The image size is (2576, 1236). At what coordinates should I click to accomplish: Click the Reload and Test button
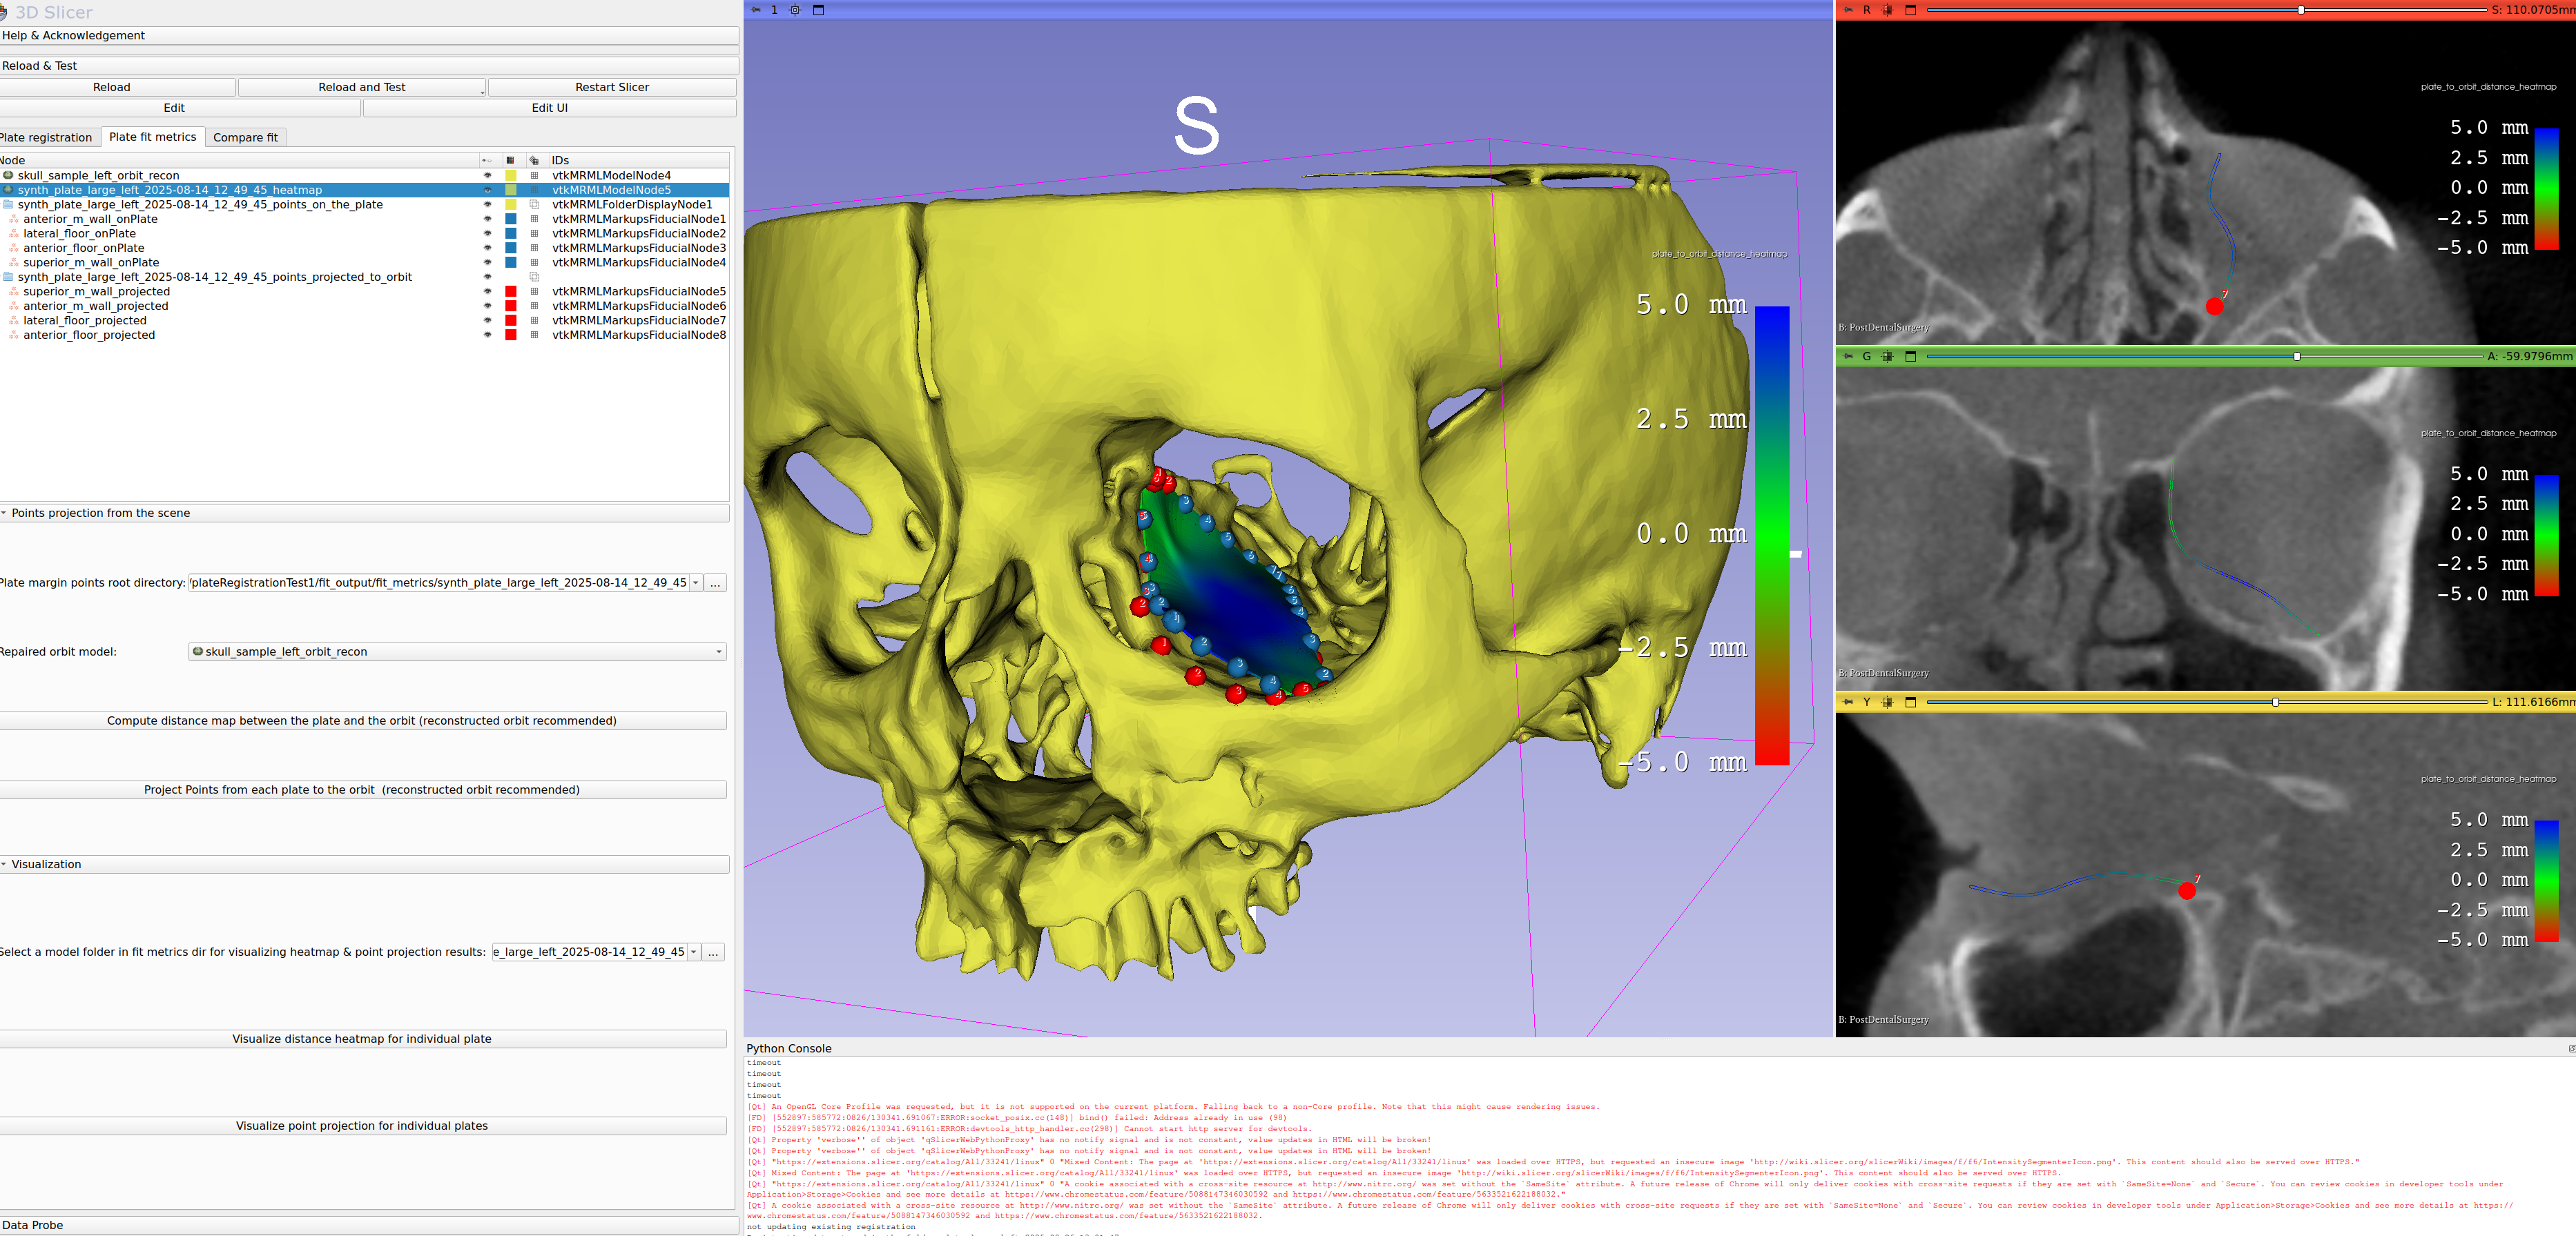pyautogui.click(x=361, y=88)
